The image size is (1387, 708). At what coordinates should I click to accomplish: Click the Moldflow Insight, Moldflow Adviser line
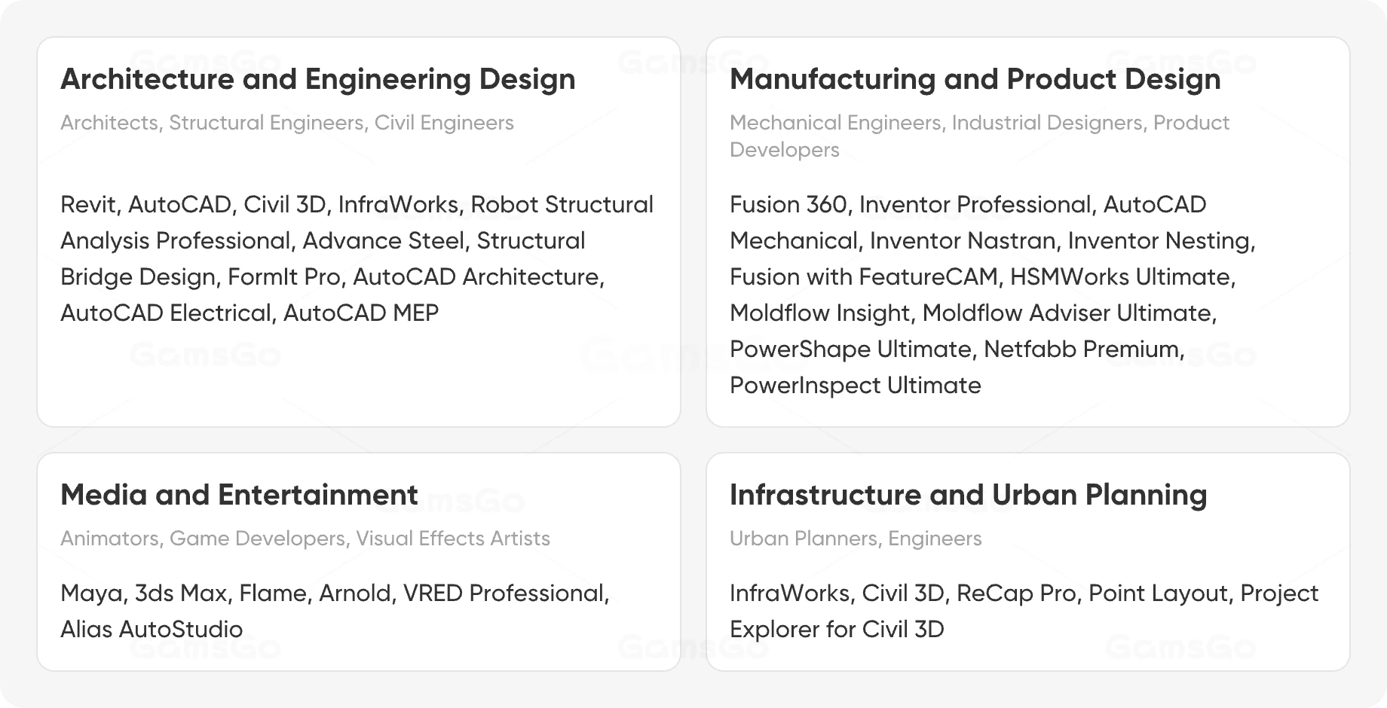pos(973,313)
